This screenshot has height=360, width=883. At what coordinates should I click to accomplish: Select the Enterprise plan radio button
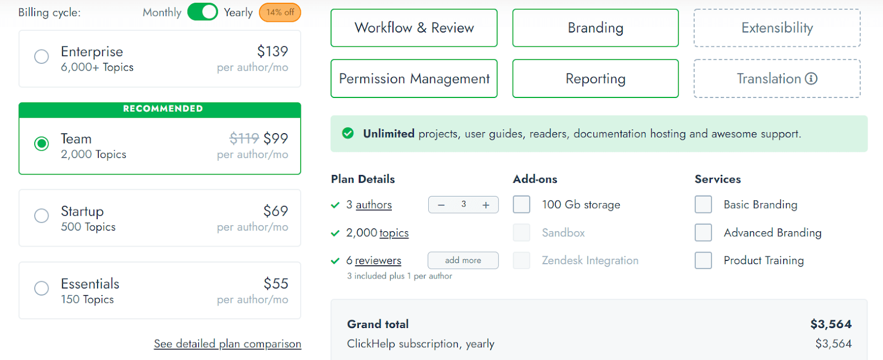point(41,57)
